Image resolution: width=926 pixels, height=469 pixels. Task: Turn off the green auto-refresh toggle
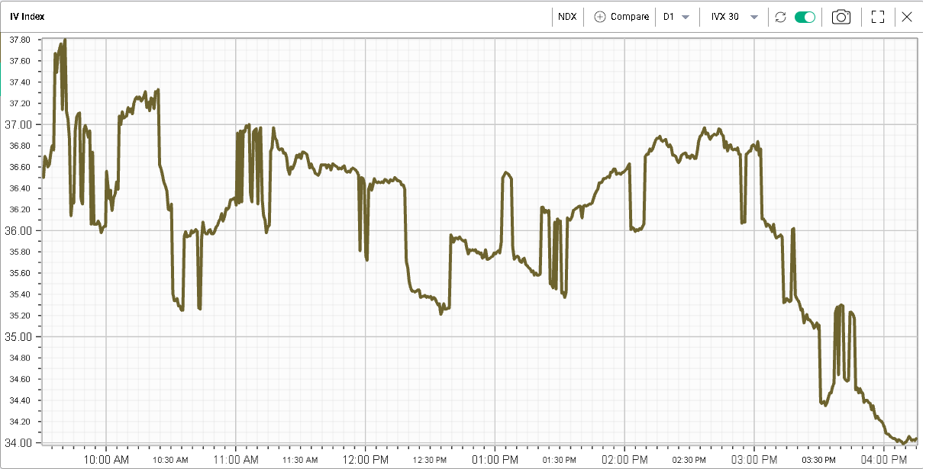[805, 17]
